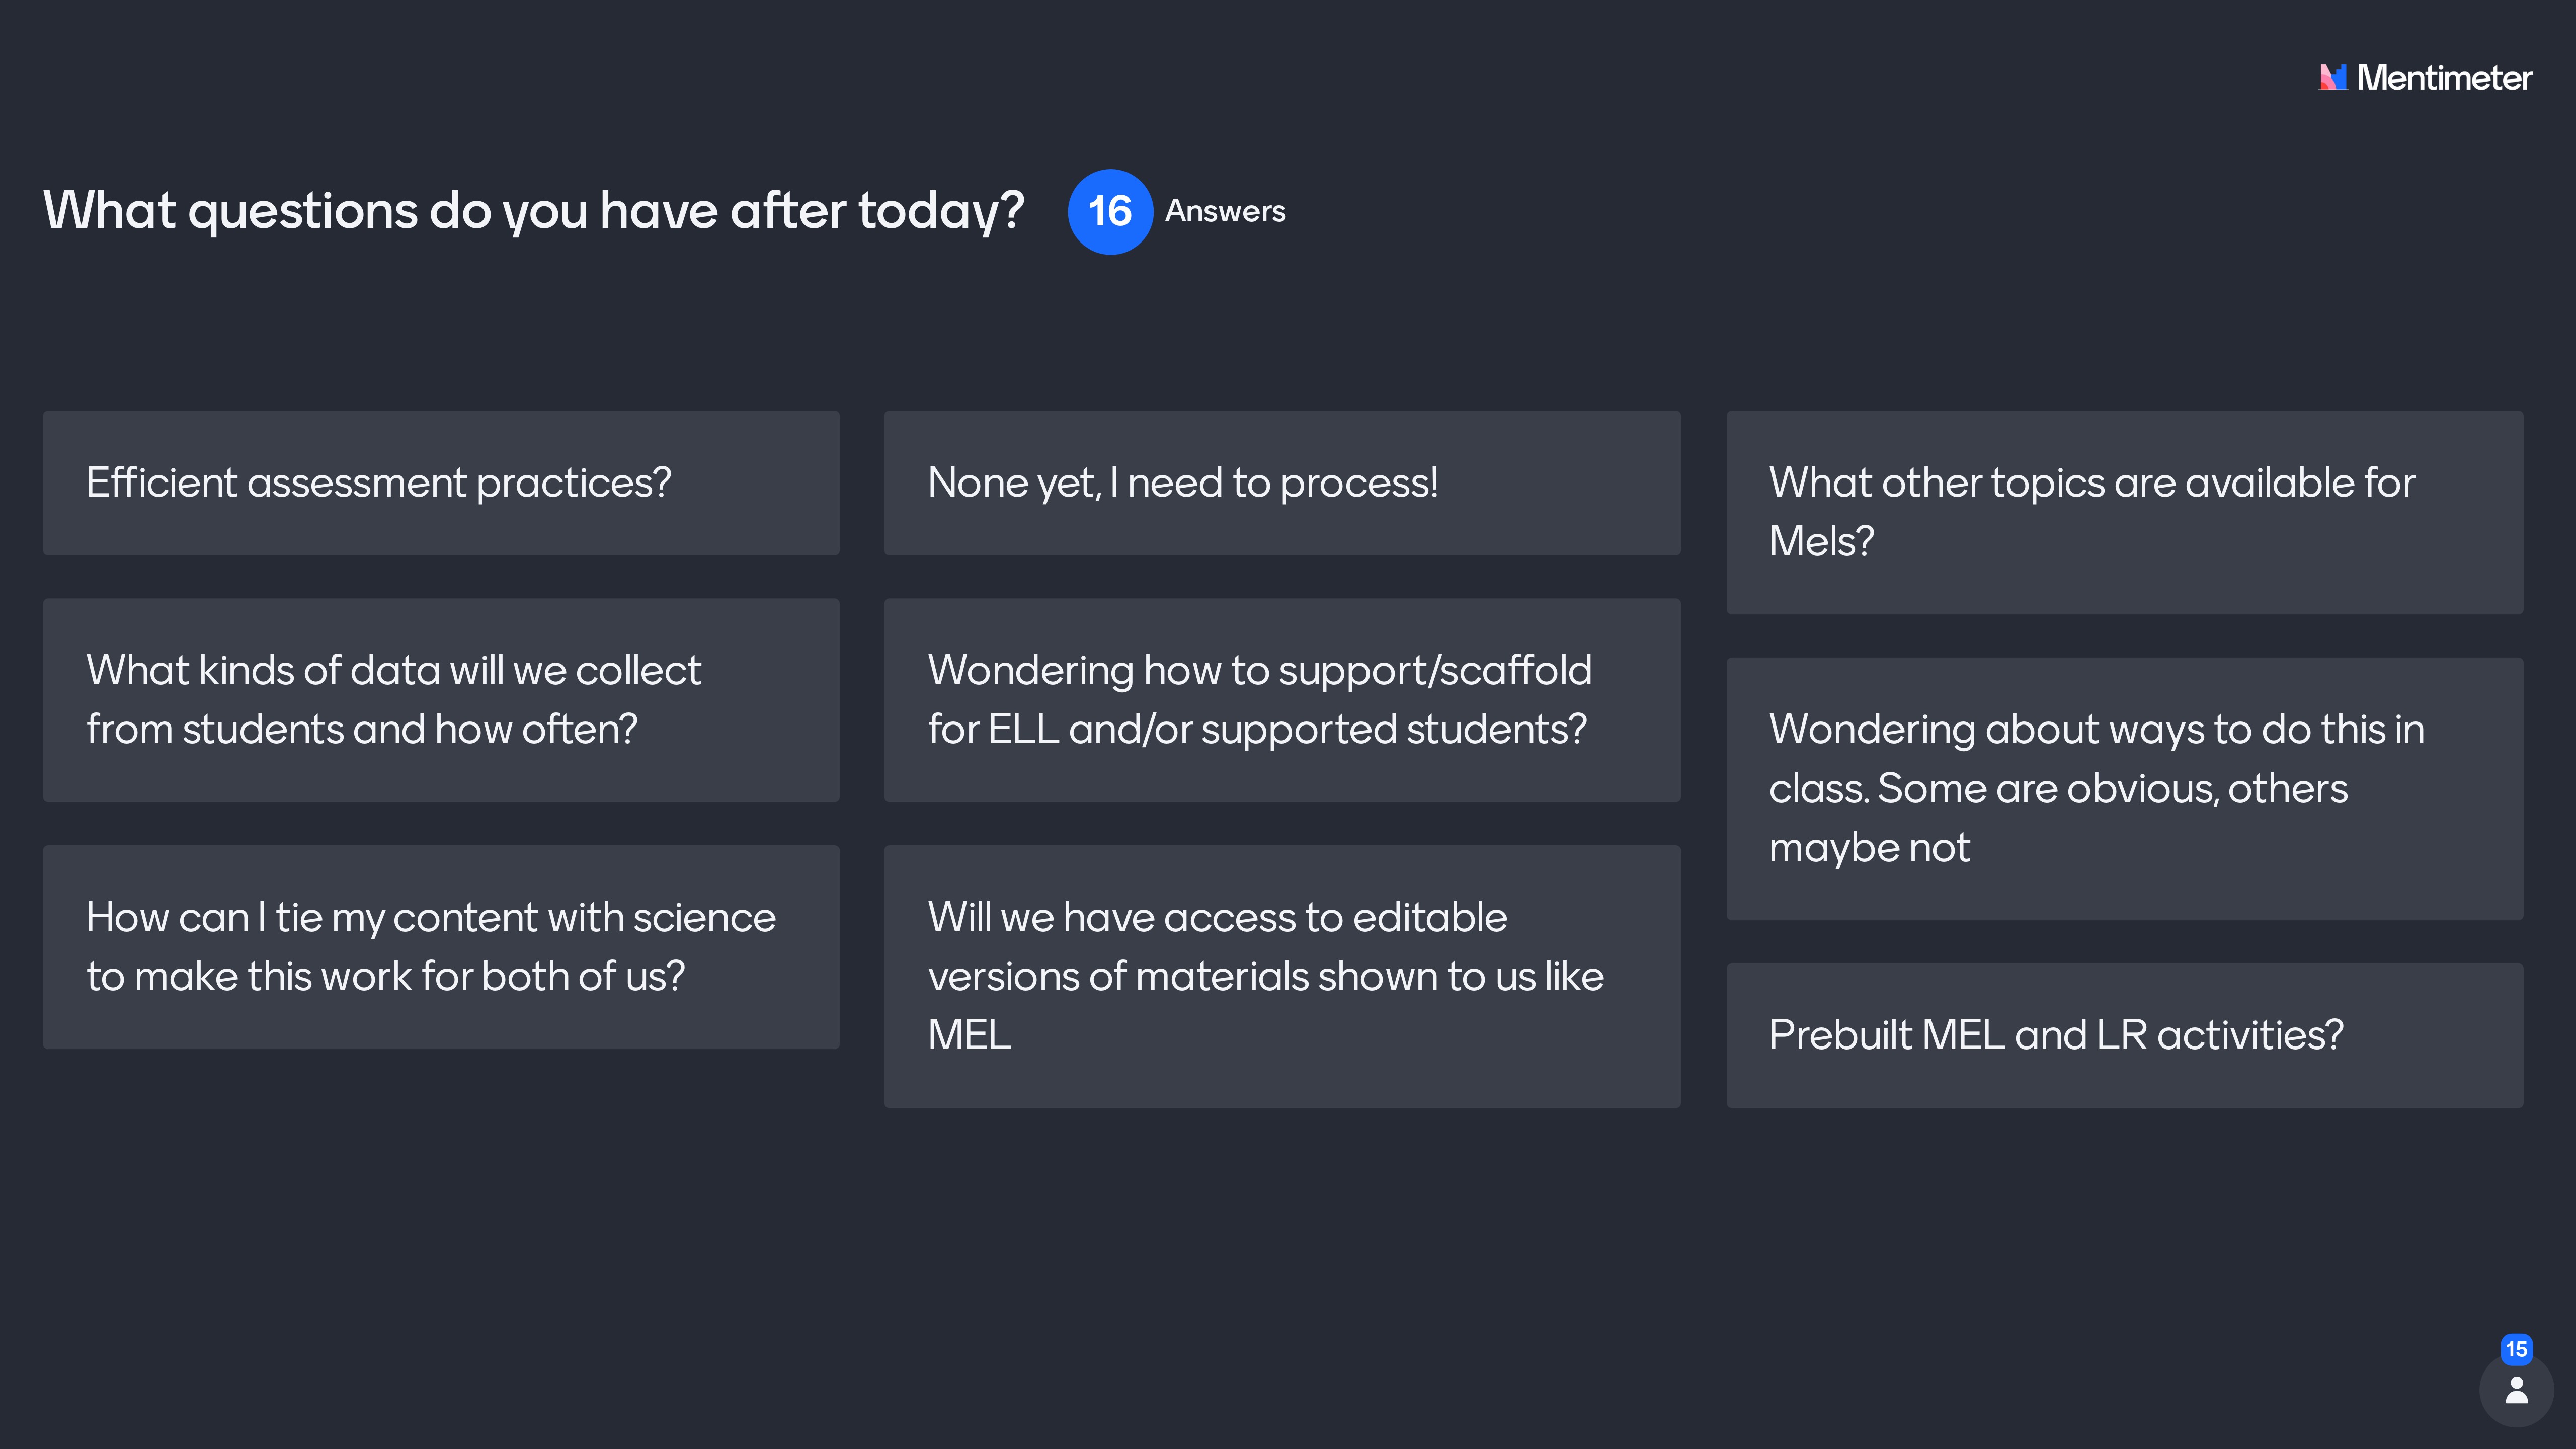Click the support/scaffold for ELL card
This screenshot has height=1449, width=2576.
point(1282,700)
